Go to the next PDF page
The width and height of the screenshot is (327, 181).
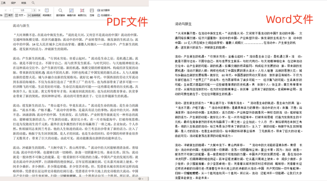pyautogui.click(x=35, y=10)
